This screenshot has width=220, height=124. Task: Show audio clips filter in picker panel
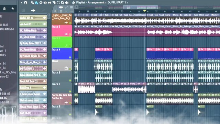point(33,10)
